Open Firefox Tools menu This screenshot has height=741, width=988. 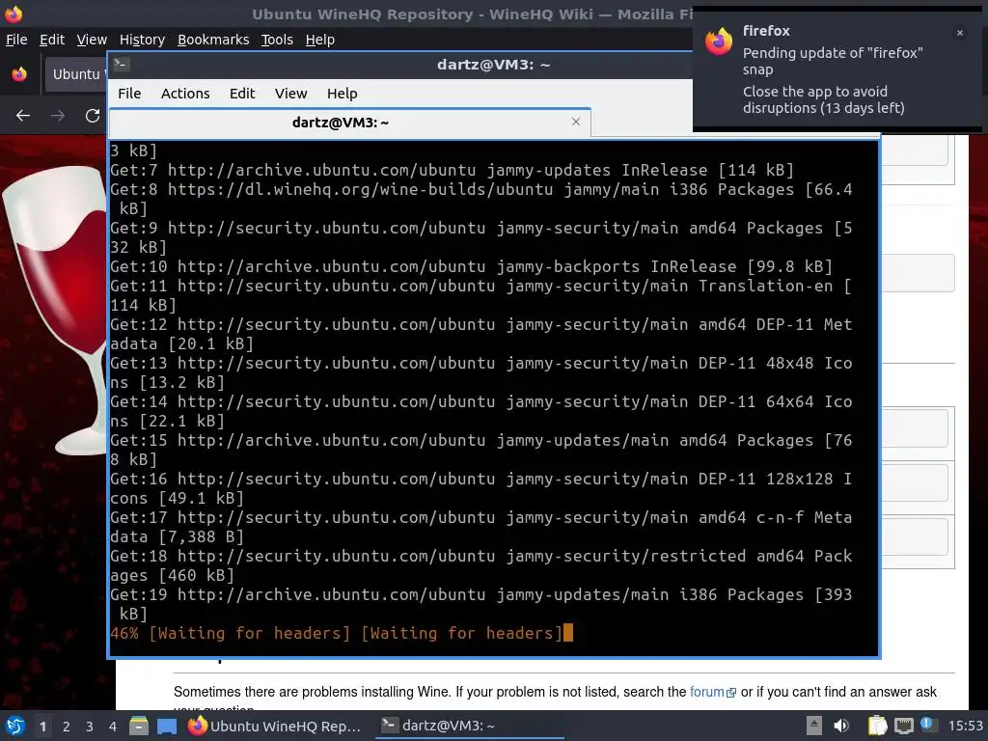[277, 40]
